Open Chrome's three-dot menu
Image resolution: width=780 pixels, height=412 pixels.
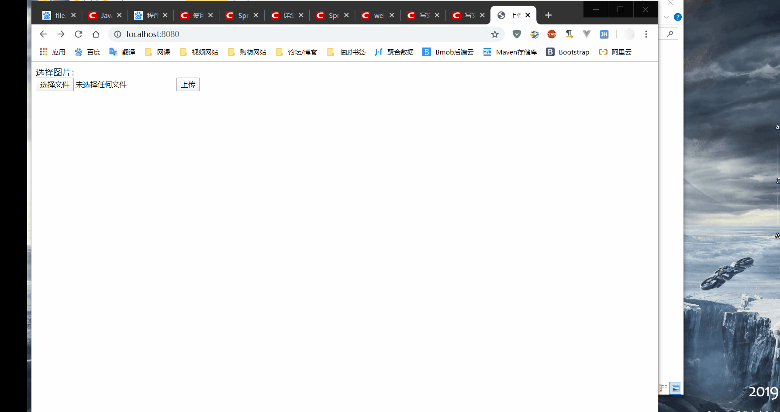point(646,34)
